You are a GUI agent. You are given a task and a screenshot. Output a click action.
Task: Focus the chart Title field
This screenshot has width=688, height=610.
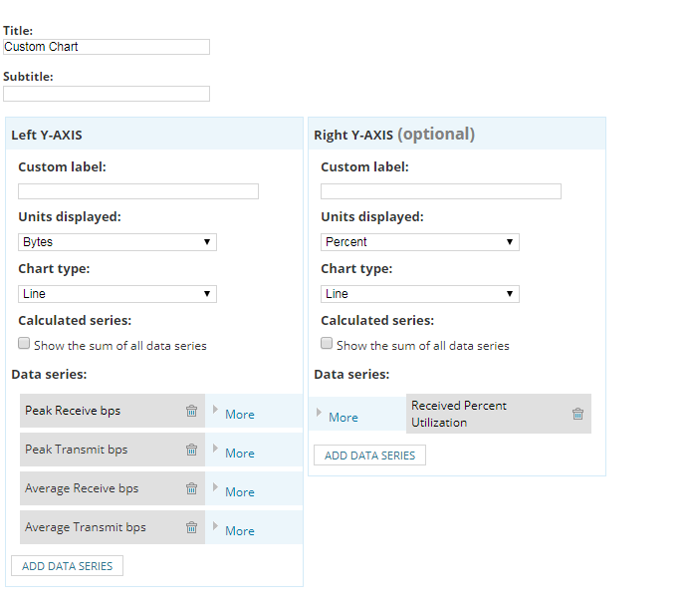click(x=107, y=47)
